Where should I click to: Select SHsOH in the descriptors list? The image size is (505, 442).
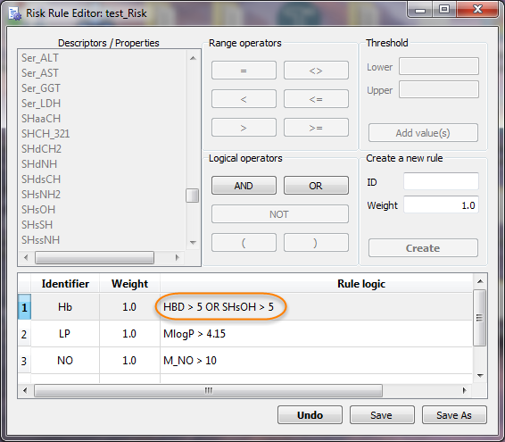coord(38,210)
